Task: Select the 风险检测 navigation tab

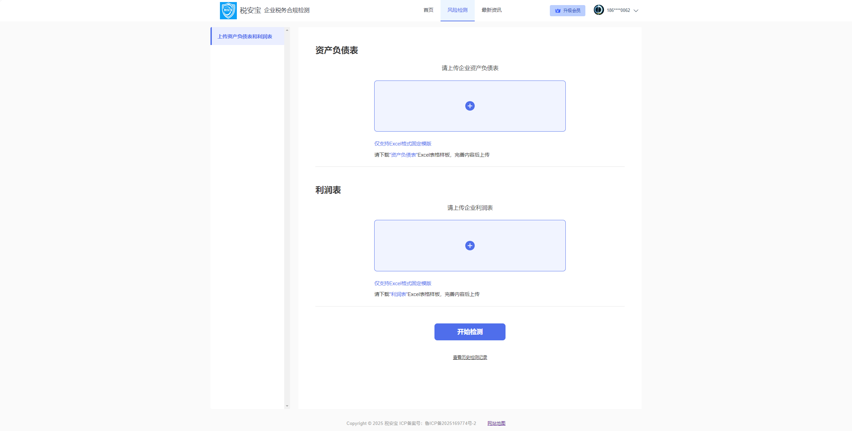Action: [457, 10]
